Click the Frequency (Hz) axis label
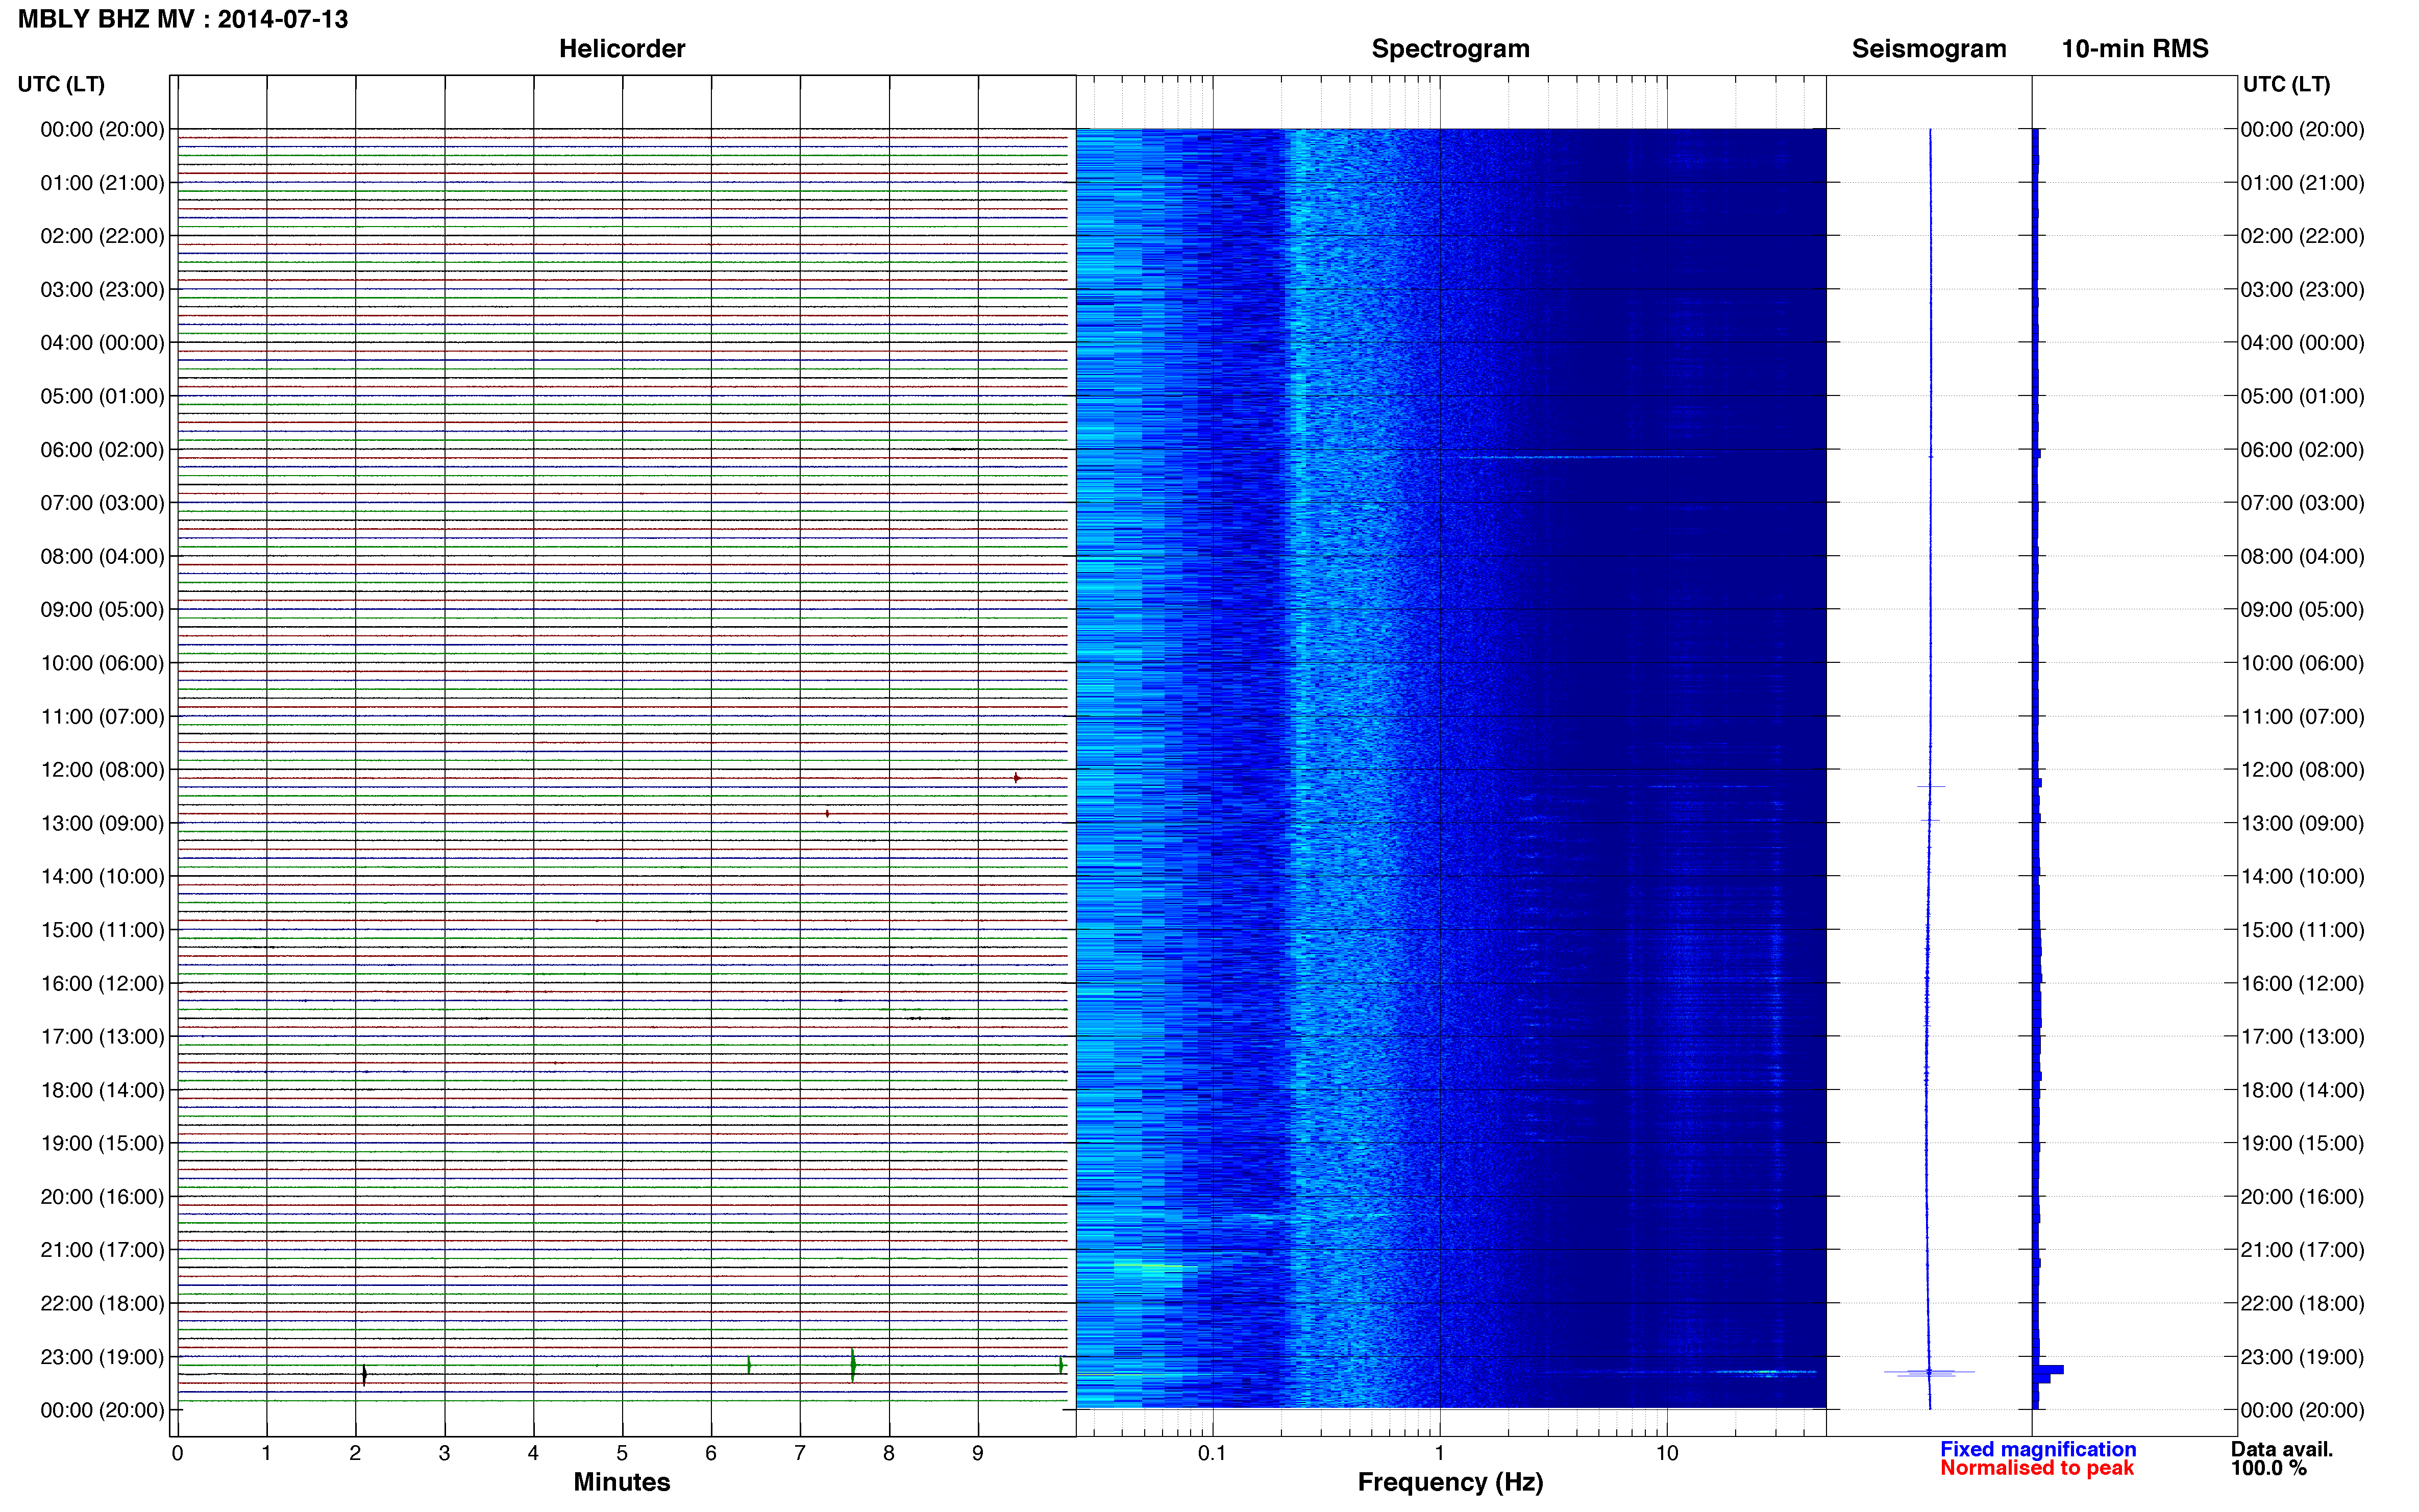This screenshot has width=2419, height=1512. pos(1450,1482)
